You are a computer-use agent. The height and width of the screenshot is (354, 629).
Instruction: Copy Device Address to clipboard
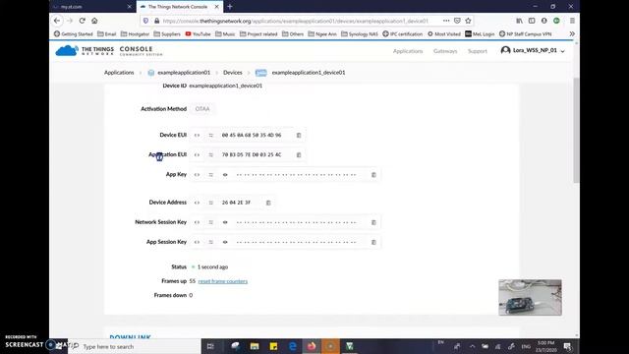pyautogui.click(x=268, y=203)
